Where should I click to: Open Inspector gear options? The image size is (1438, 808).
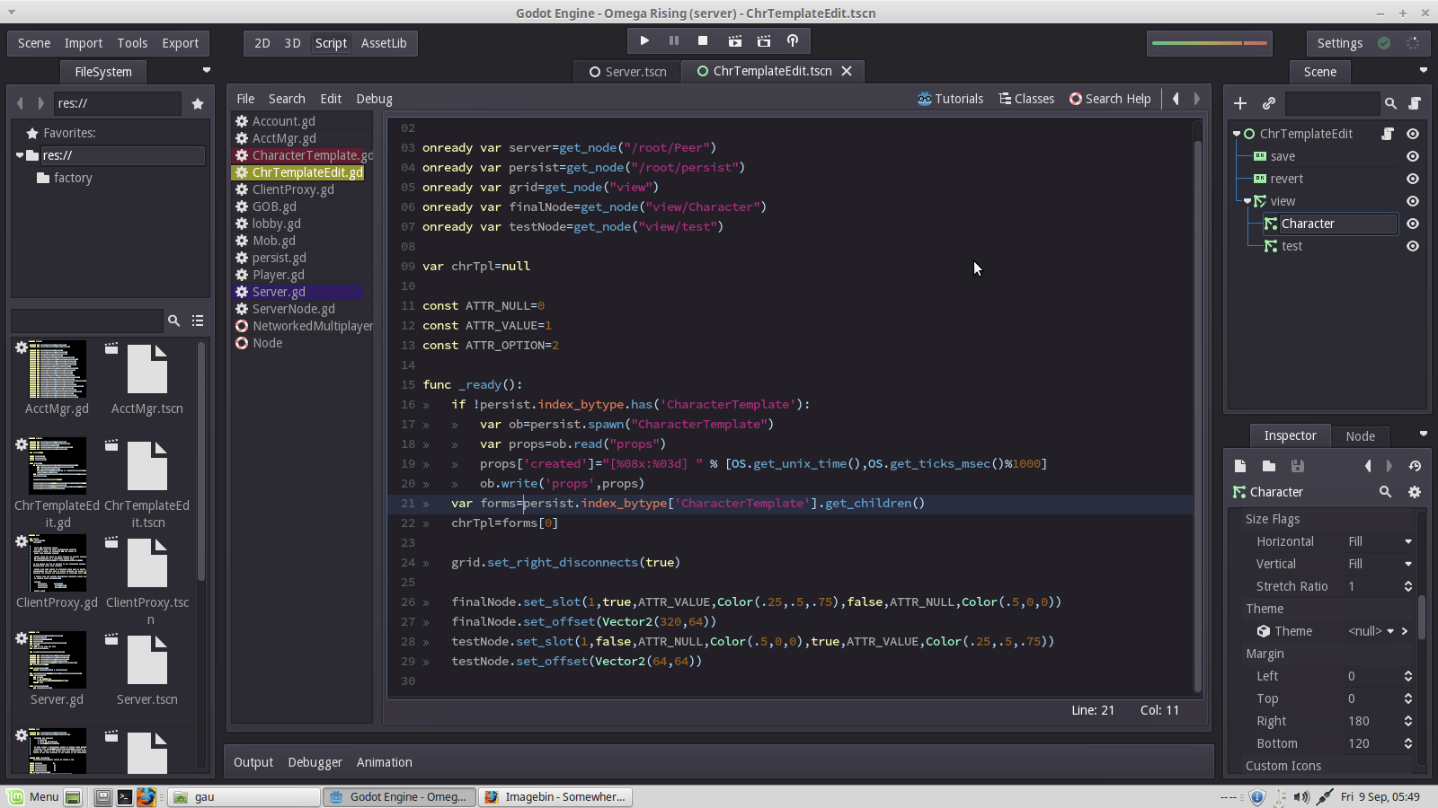click(1415, 492)
